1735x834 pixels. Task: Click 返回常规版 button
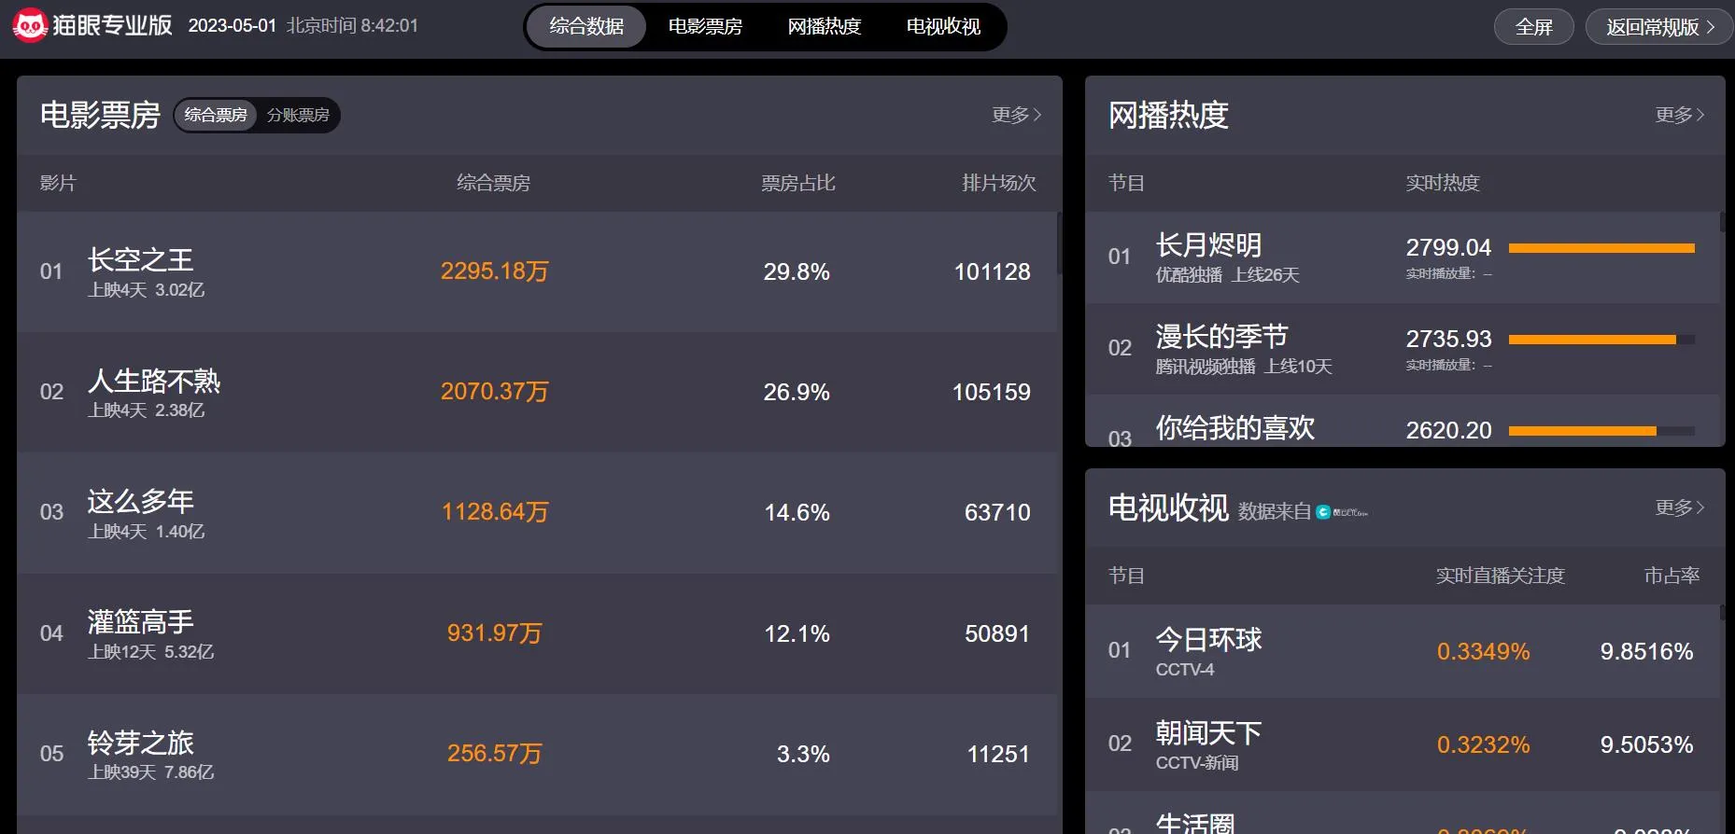[x=1659, y=27]
